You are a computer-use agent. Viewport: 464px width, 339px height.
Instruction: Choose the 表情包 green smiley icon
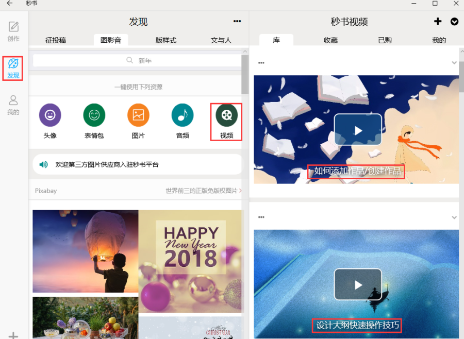coord(94,115)
